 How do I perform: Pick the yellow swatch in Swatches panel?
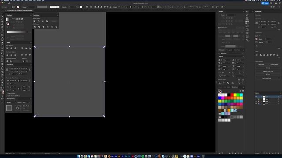click(235, 95)
